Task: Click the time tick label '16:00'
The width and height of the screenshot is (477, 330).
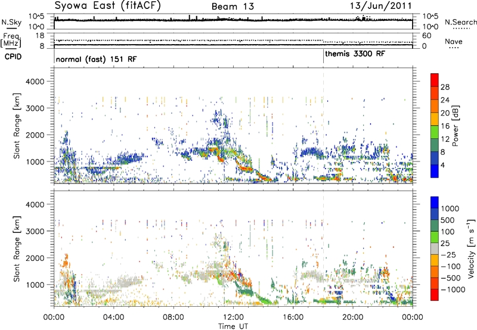Action: [x=293, y=317]
